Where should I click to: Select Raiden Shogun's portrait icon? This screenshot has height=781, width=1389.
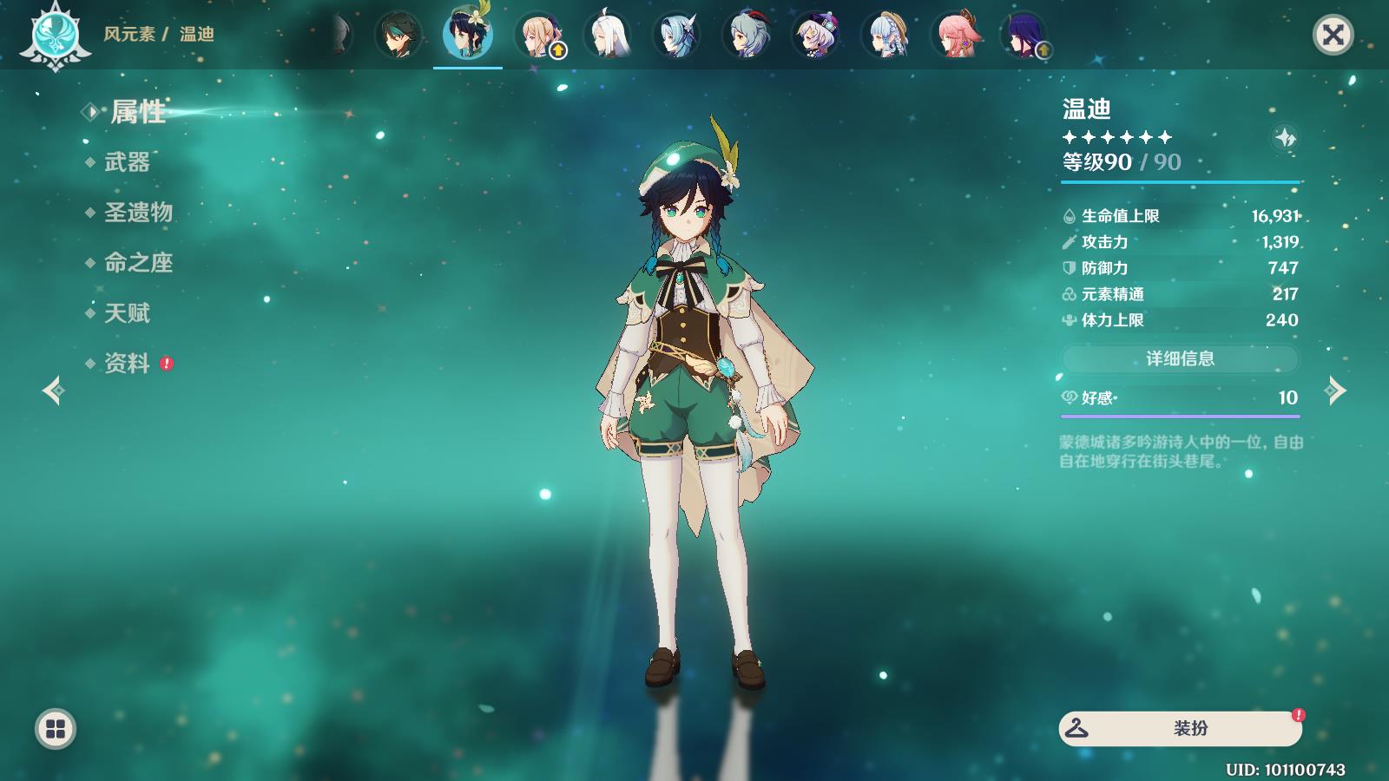coord(1024,36)
